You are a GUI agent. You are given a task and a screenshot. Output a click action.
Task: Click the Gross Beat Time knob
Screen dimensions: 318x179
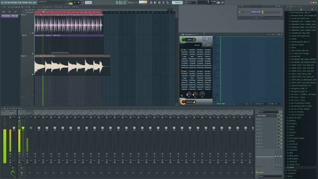click(183, 40)
